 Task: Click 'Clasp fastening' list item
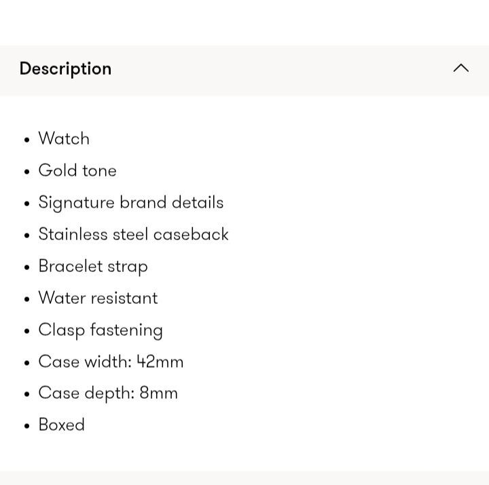pyautogui.click(x=101, y=330)
